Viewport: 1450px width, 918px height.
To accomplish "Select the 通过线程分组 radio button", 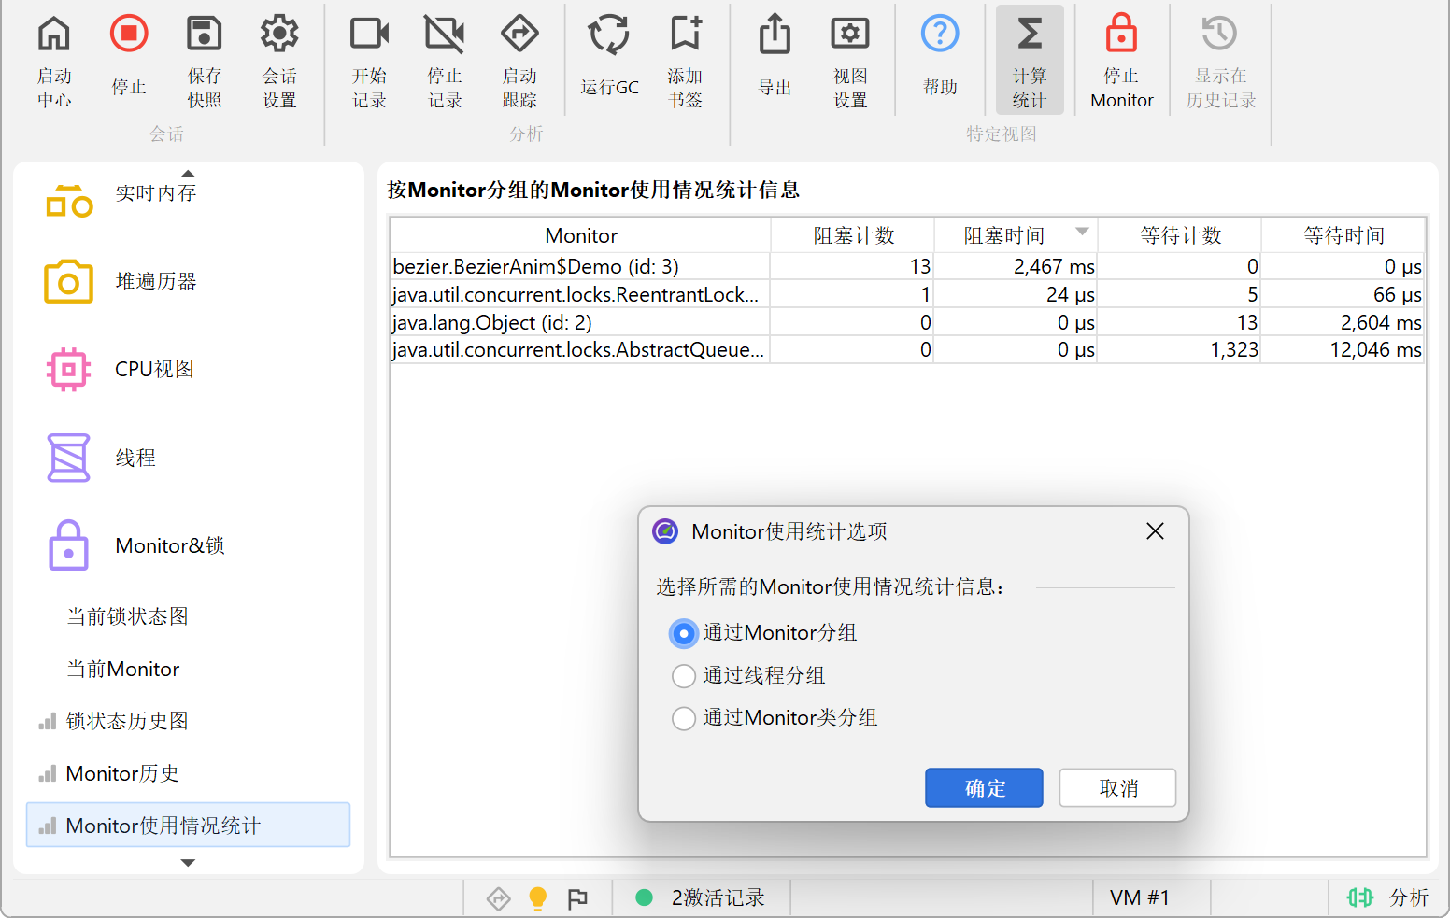I will pyautogui.click(x=684, y=675).
